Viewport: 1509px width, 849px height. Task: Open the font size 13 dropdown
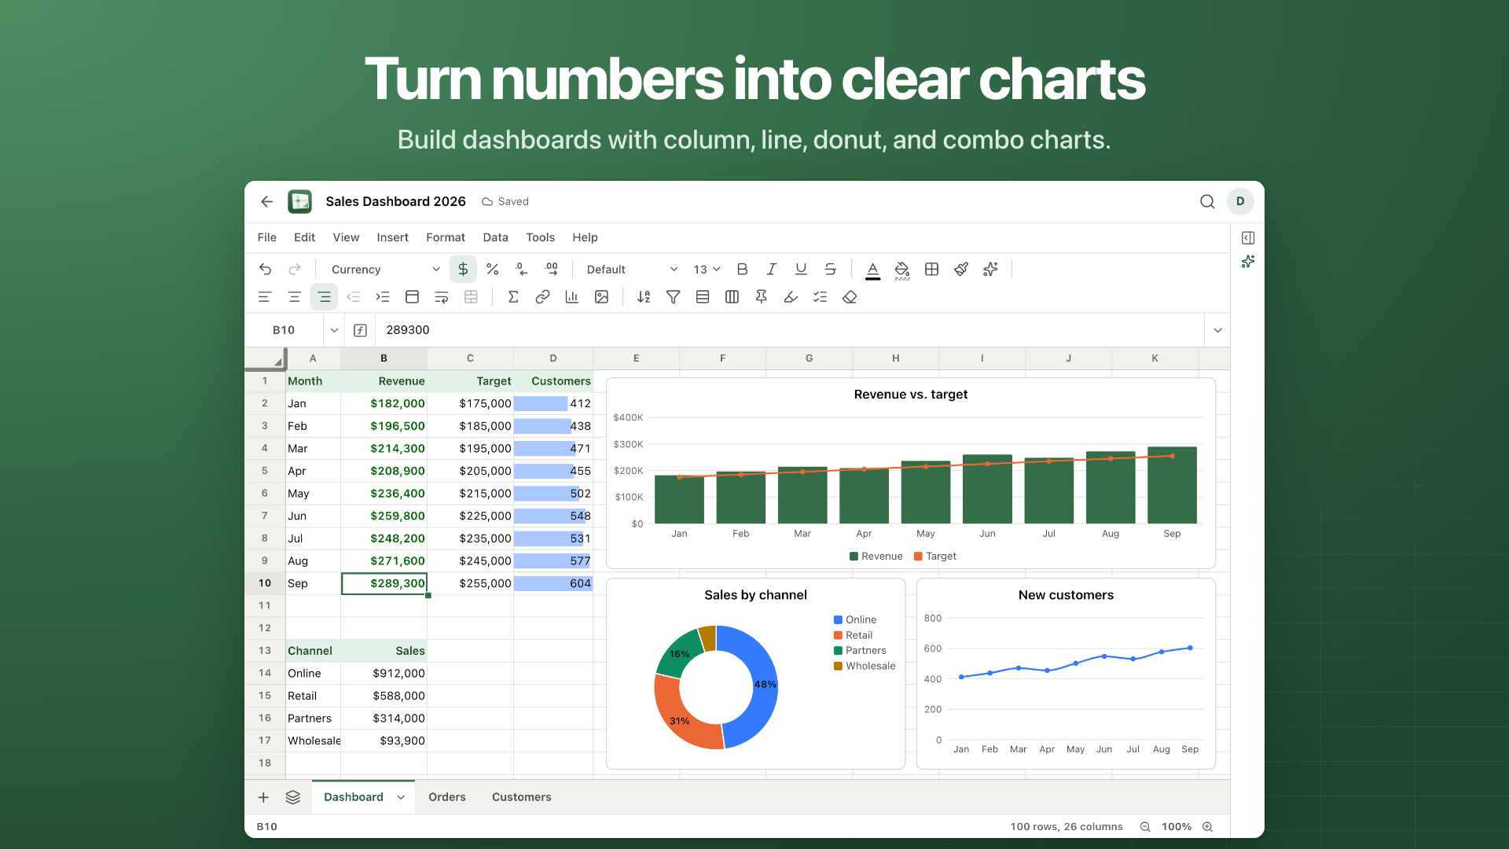click(x=707, y=270)
